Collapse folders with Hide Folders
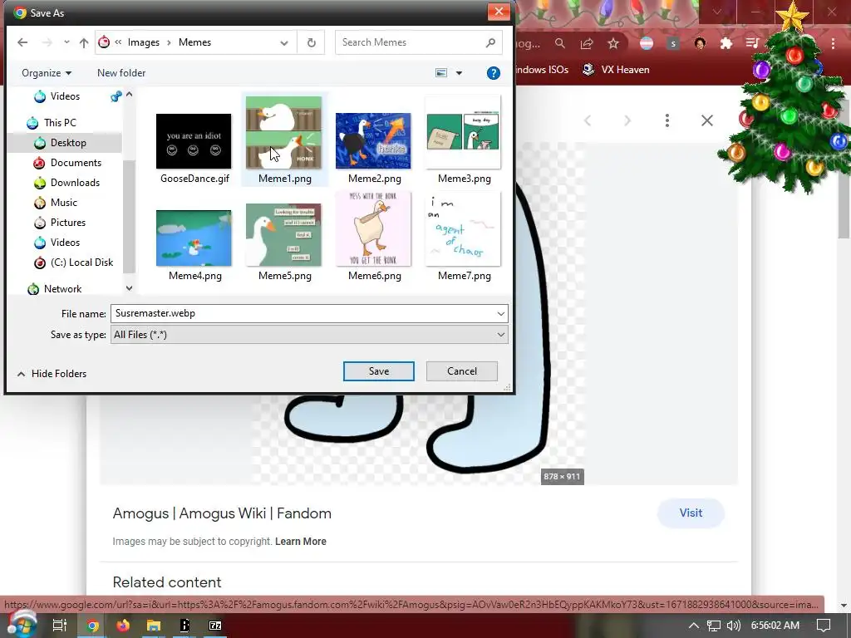 (52, 374)
